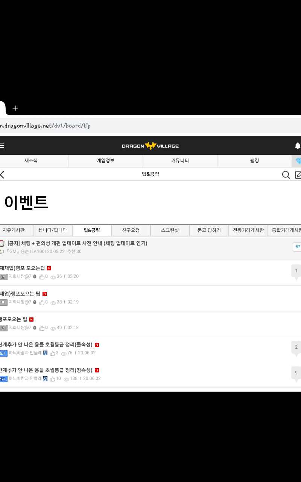Select the 묻고 답하기 tab
This screenshot has height=482, width=301.
209,230
